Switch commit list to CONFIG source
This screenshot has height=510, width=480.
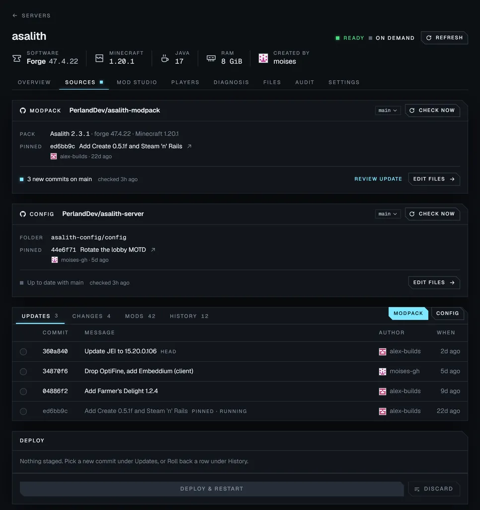447,313
